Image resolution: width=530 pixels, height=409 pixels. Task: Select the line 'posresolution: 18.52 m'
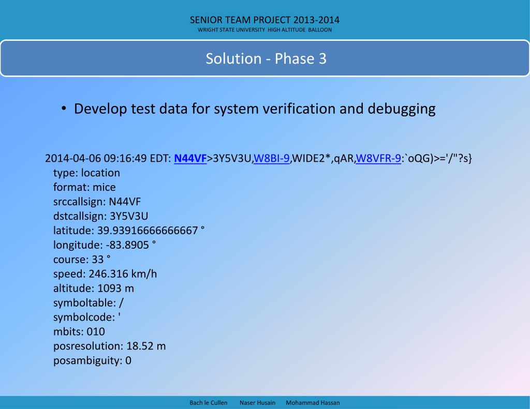110,346
